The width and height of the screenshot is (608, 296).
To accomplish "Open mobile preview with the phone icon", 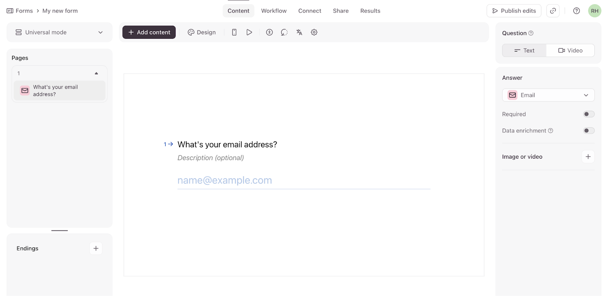I will point(234,32).
